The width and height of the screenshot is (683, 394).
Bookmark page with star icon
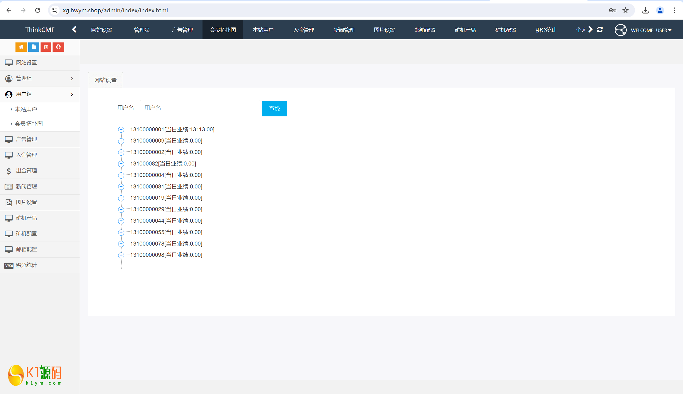click(625, 10)
